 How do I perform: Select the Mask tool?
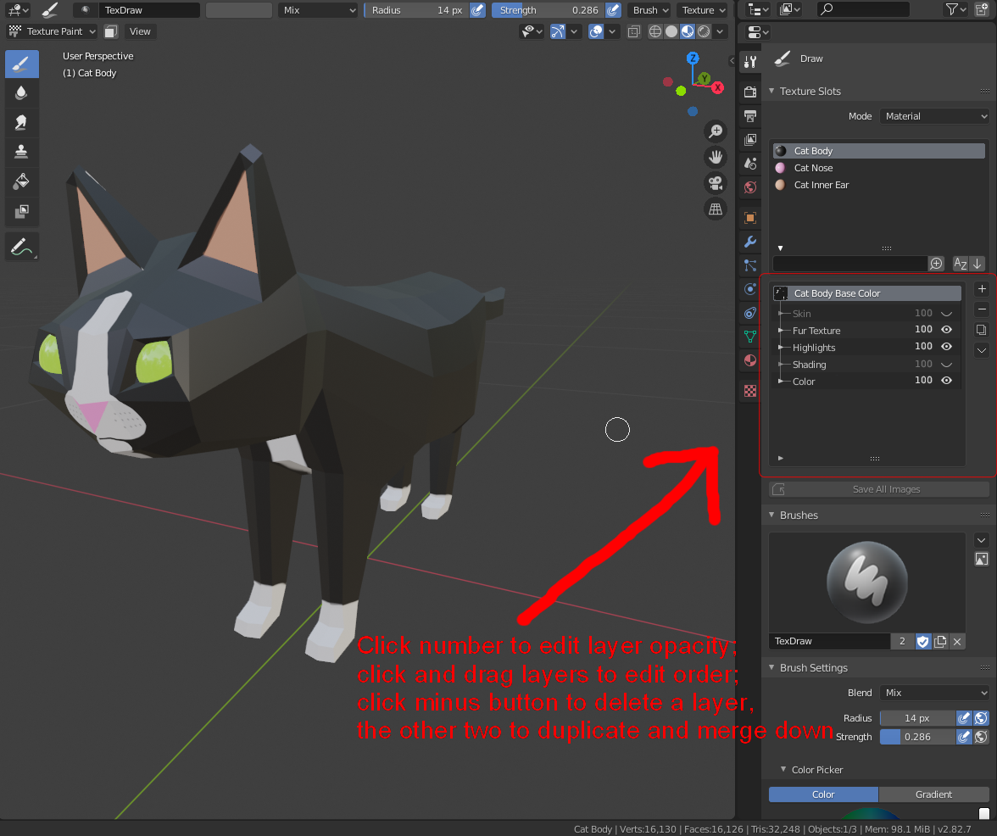(x=22, y=210)
